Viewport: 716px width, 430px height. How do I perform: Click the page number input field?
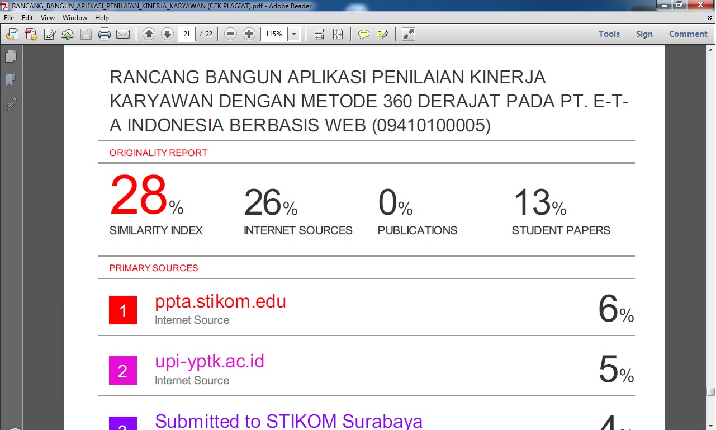click(187, 34)
